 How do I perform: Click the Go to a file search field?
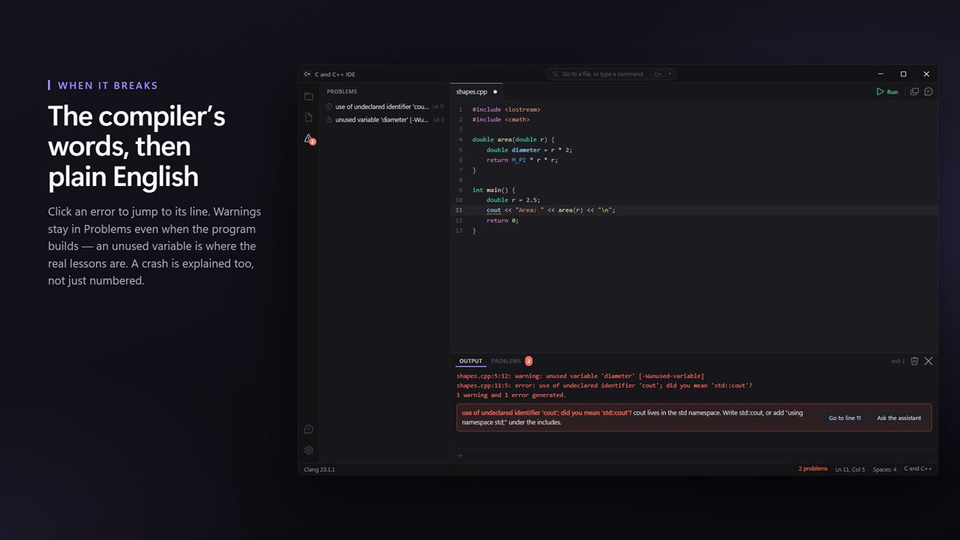pyautogui.click(x=612, y=74)
